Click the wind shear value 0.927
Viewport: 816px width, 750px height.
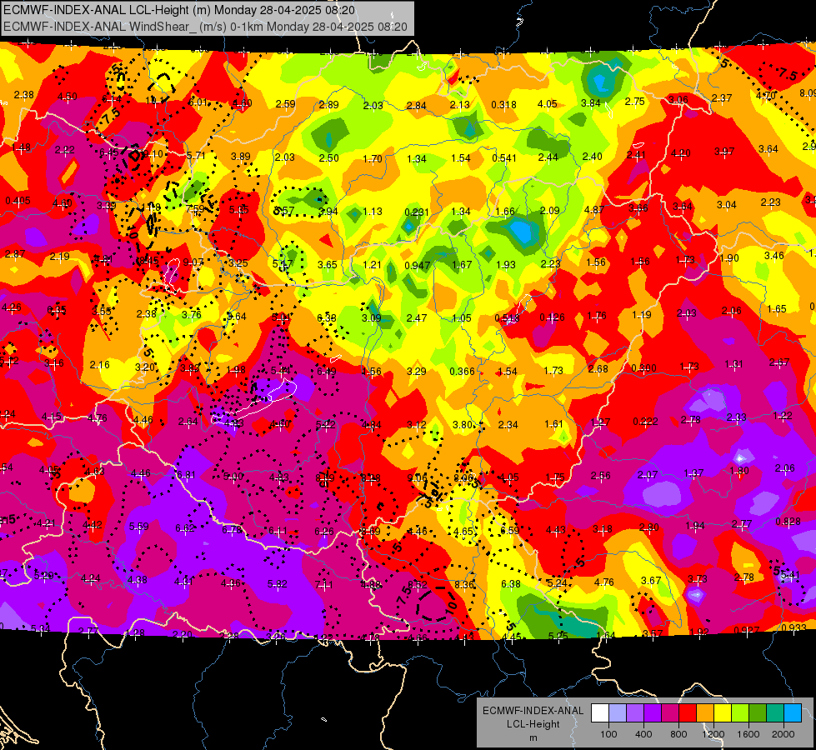tap(747, 630)
